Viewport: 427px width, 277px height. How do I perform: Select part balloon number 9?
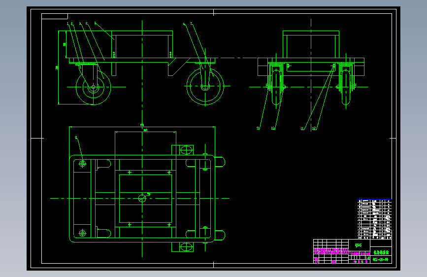[x=258, y=128]
